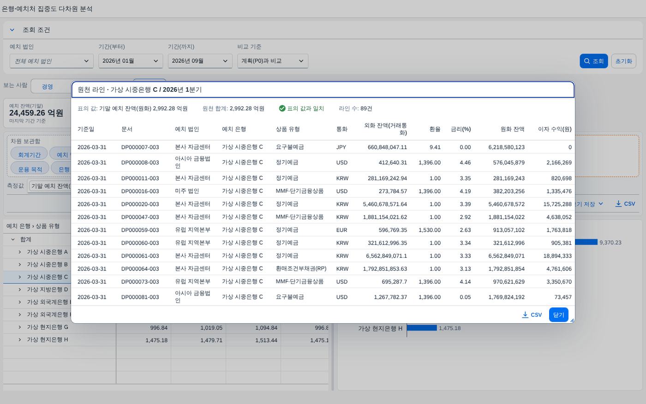
Task: Click the 환매조건부채권(RP) product cell
Action: [x=301, y=269]
